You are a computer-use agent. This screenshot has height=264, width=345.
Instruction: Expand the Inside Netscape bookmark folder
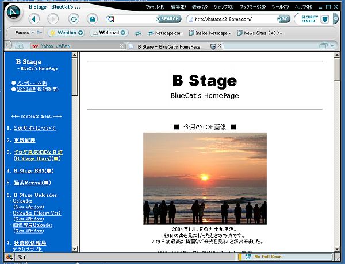[x=210, y=33]
